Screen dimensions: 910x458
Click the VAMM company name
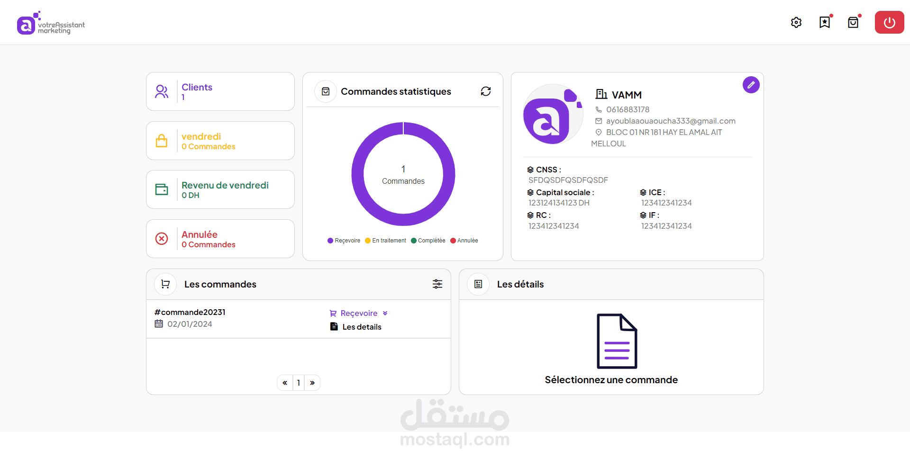[627, 95]
